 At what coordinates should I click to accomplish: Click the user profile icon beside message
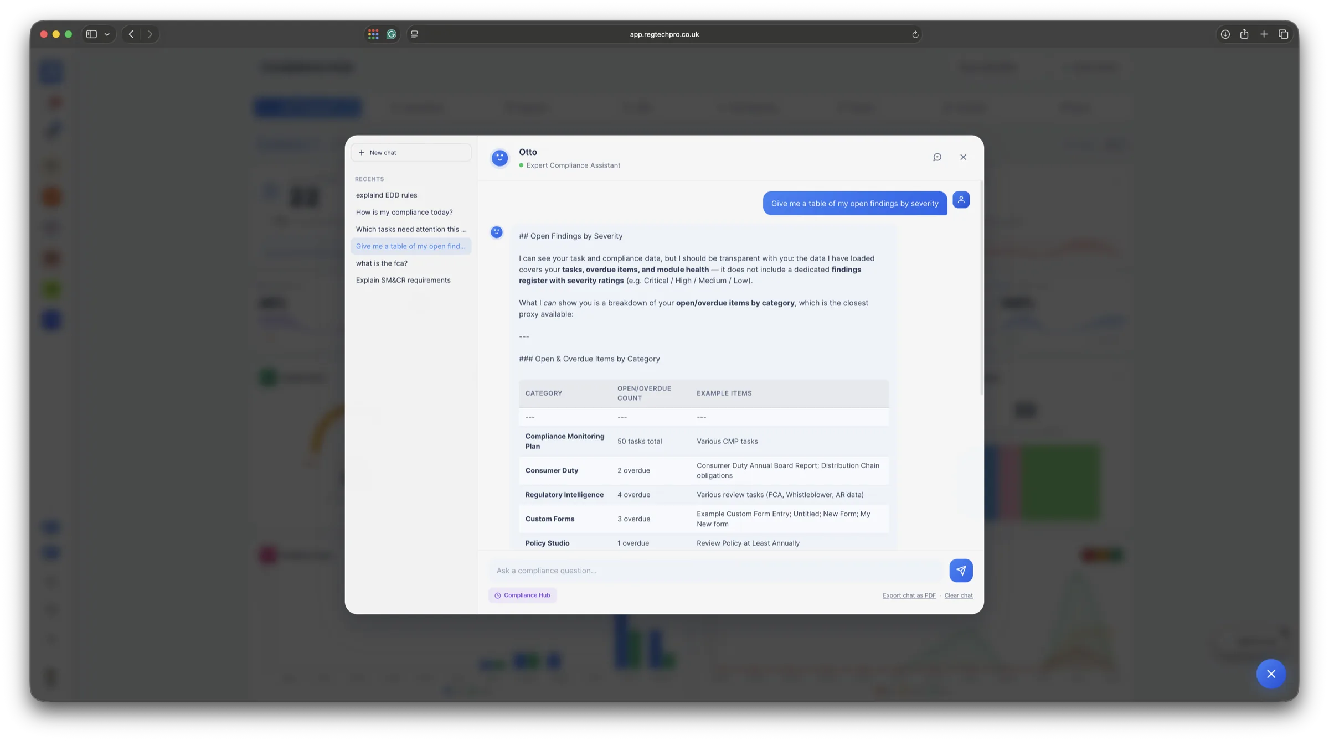coord(961,200)
